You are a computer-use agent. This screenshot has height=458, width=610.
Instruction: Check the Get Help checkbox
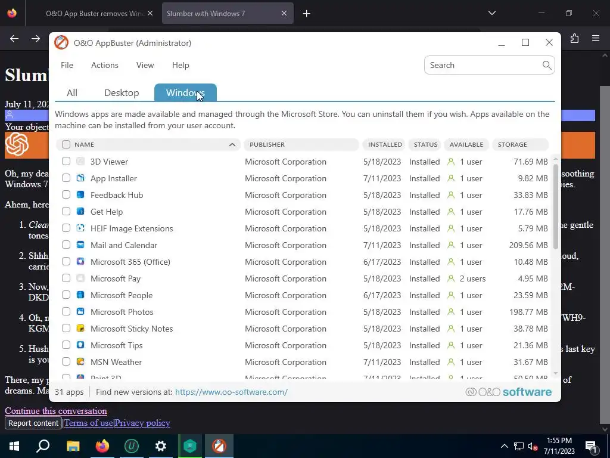coord(66,212)
